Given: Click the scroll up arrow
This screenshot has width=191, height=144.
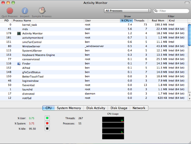Looking at the screenshot, I should pyautogui.click(x=190, y=95).
